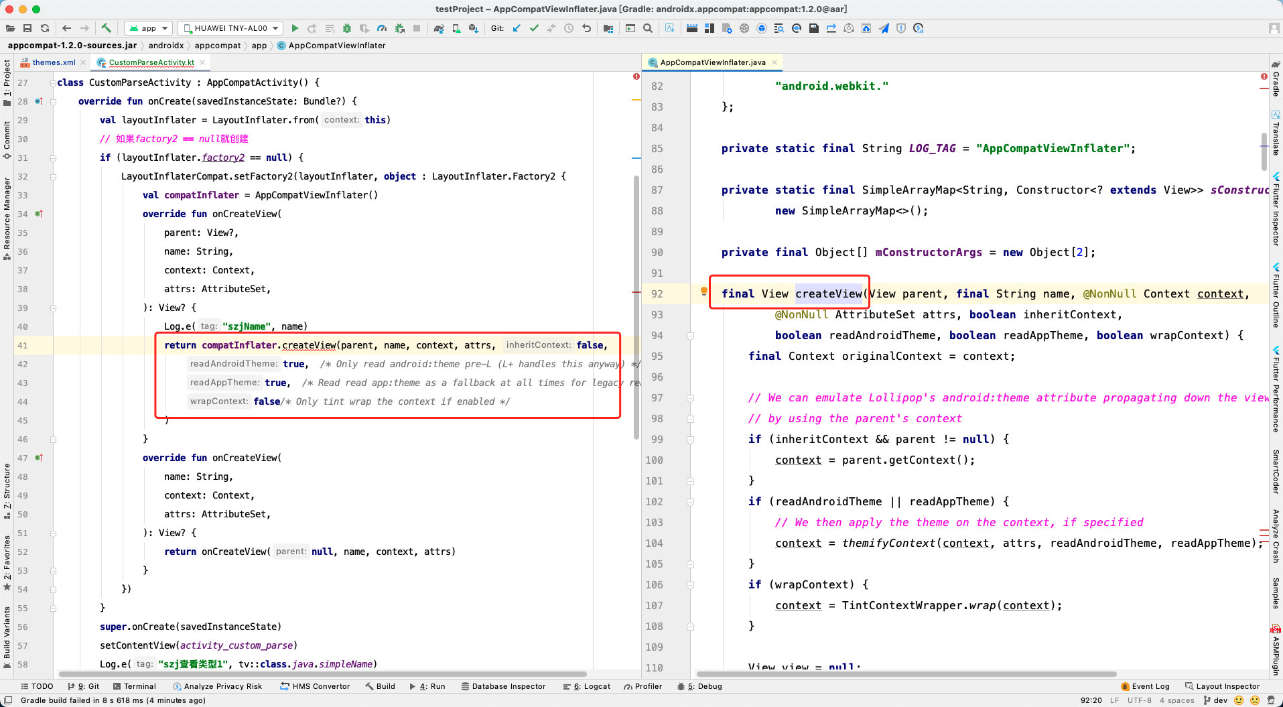The image size is (1283, 707).
Task: Sync project with Gradle files icon
Action: 438,28
